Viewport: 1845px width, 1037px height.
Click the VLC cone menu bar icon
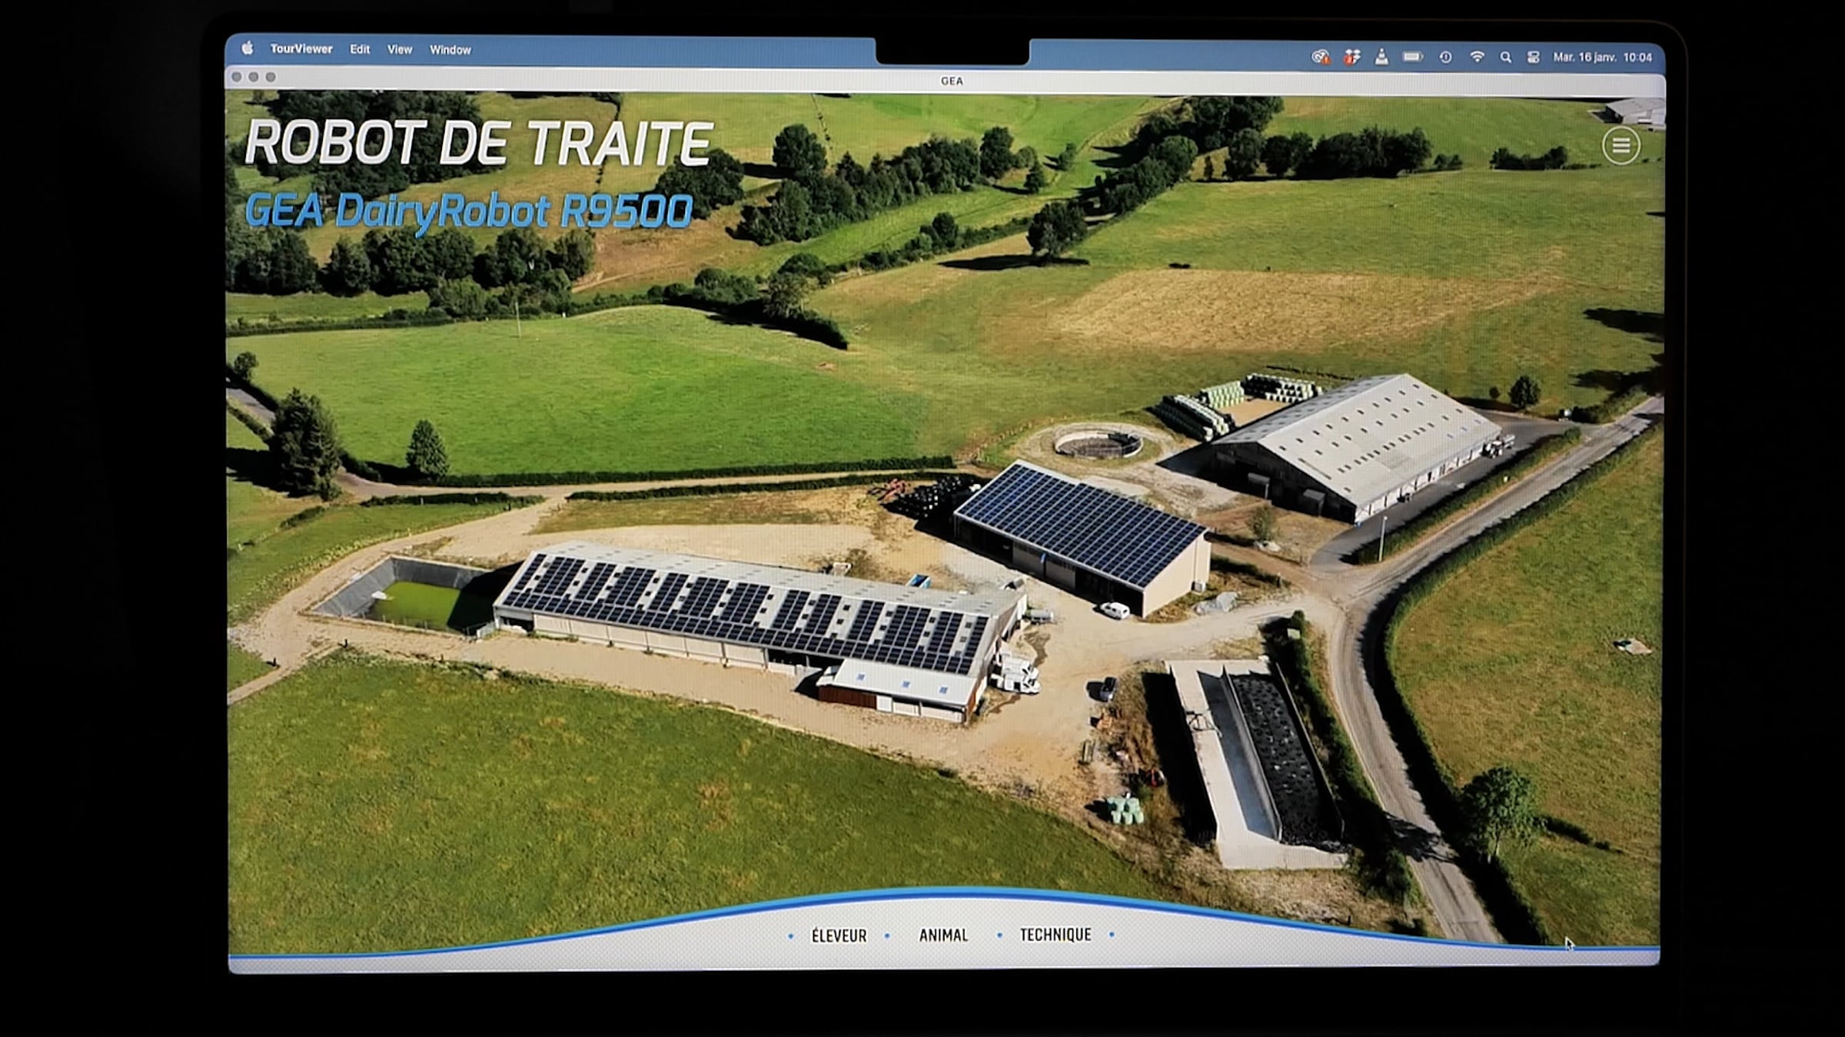[x=1381, y=57]
